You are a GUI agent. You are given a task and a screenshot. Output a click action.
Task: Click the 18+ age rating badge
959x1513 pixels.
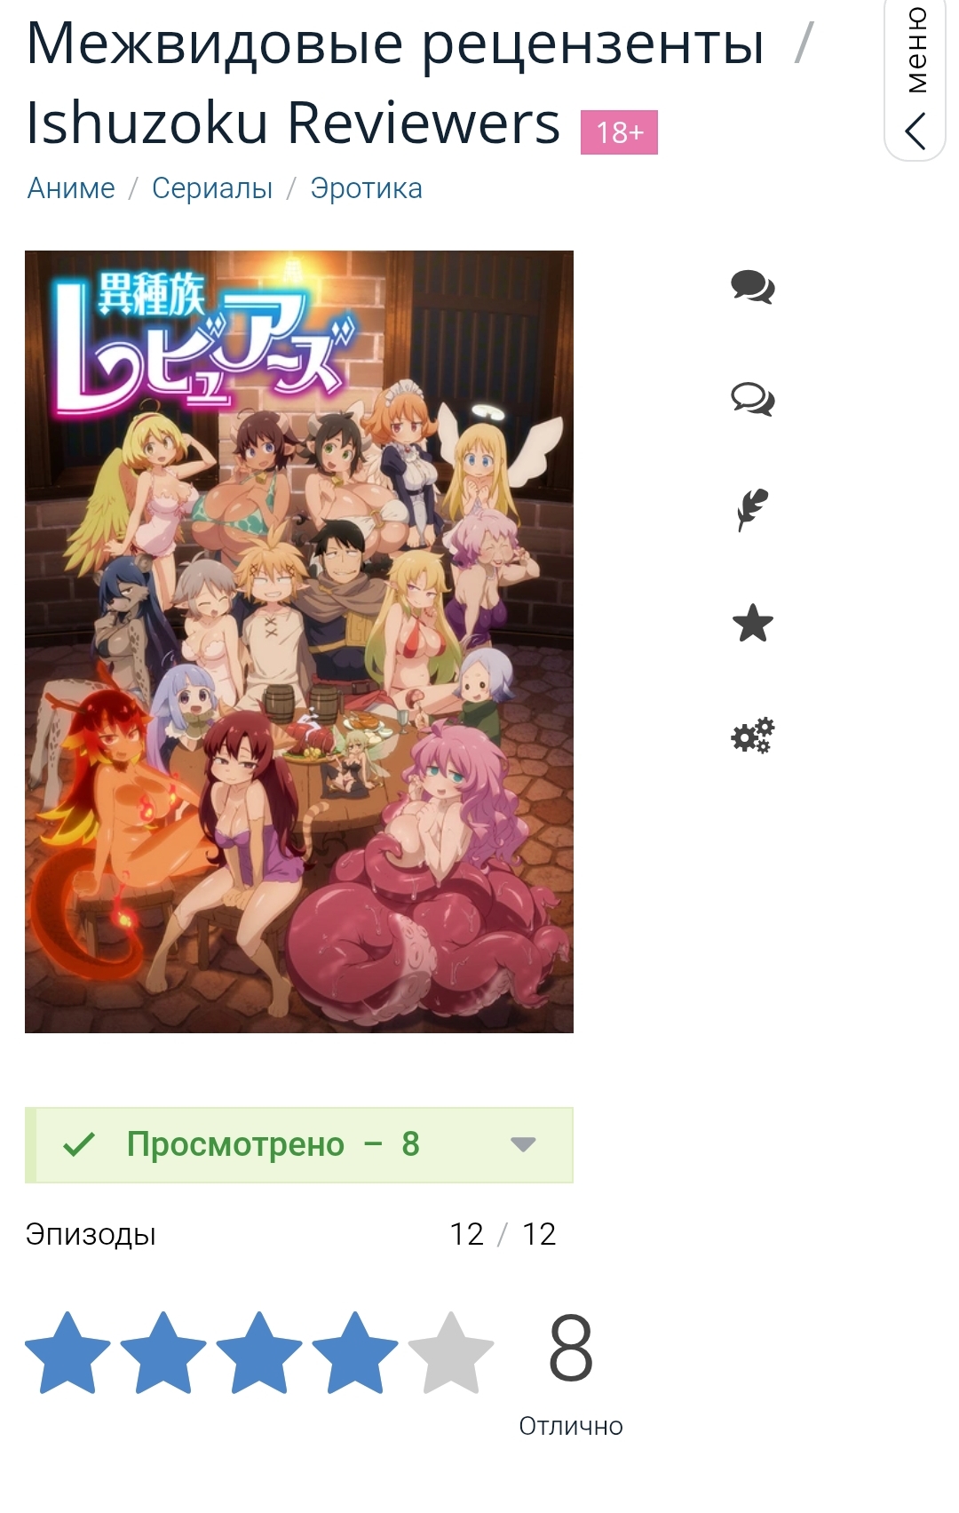pos(619,132)
